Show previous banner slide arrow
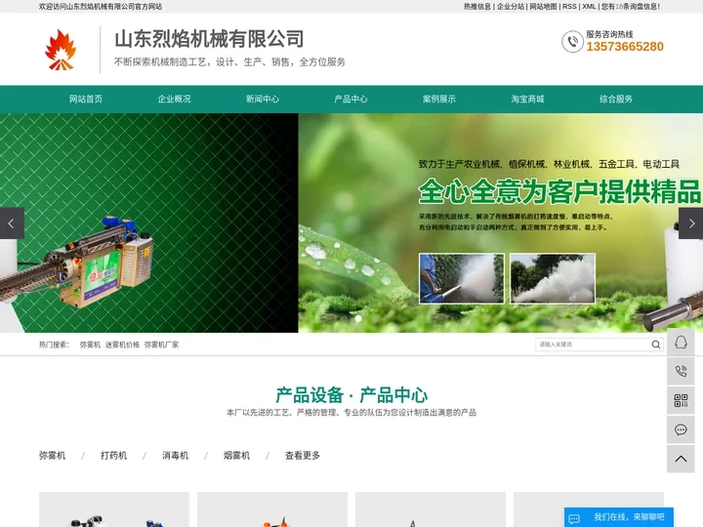 point(12,223)
